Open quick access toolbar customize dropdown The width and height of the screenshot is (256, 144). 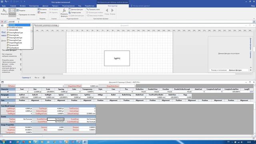pos(24,2)
